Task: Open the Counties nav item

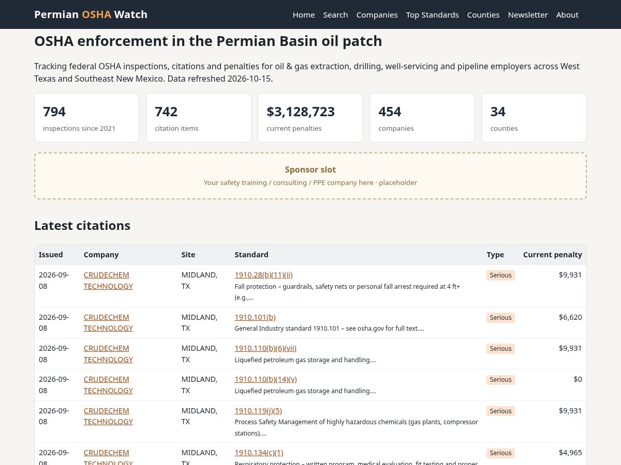Action: (483, 14)
